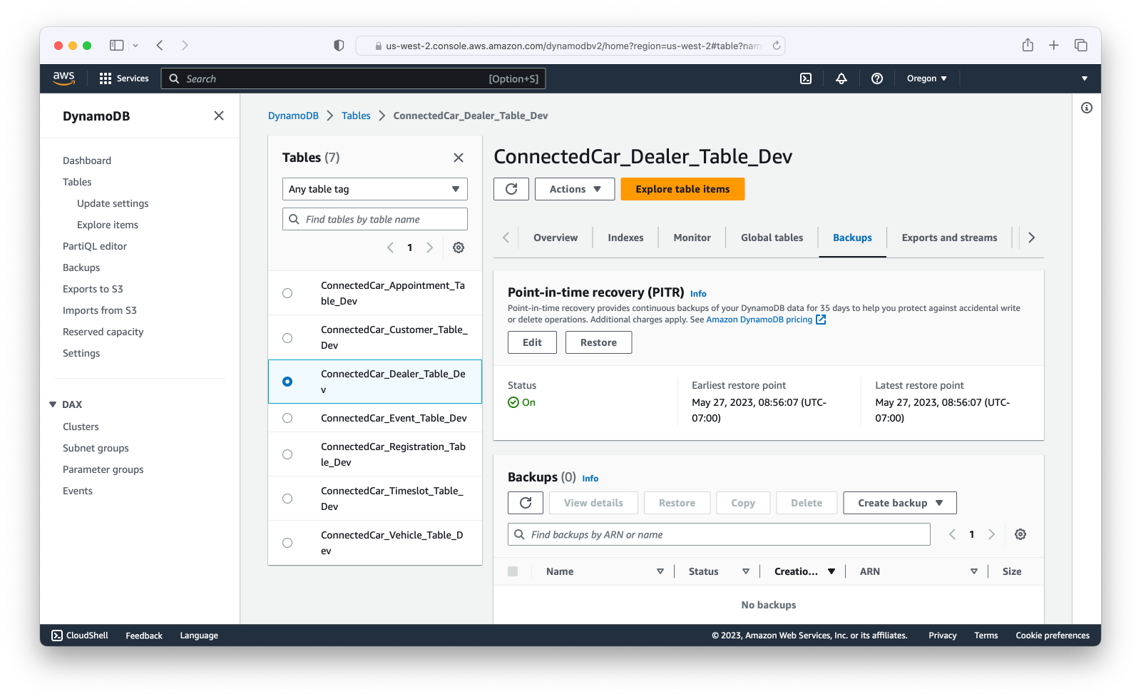Go to previous page of backups
The image size is (1141, 699).
coord(952,534)
